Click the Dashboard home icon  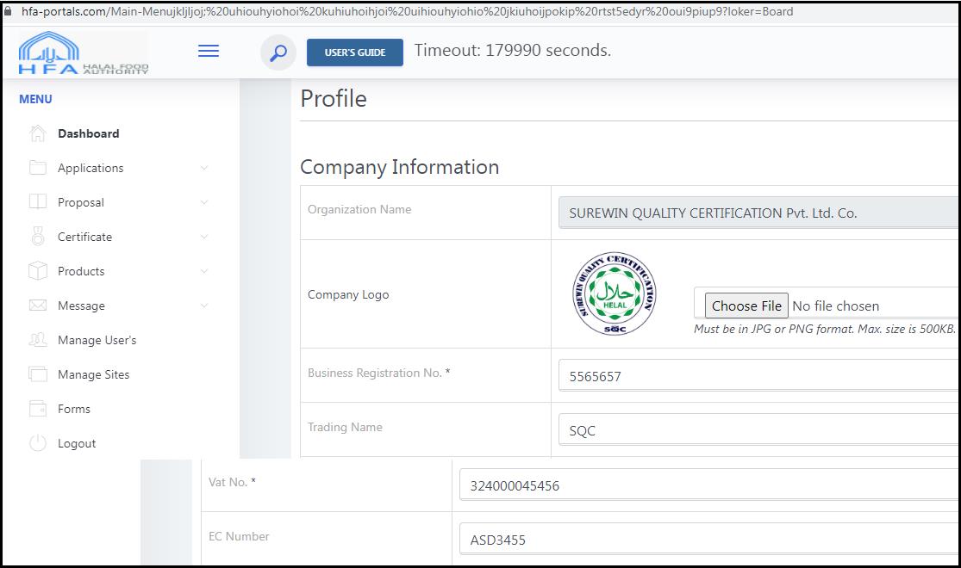pyautogui.click(x=38, y=133)
